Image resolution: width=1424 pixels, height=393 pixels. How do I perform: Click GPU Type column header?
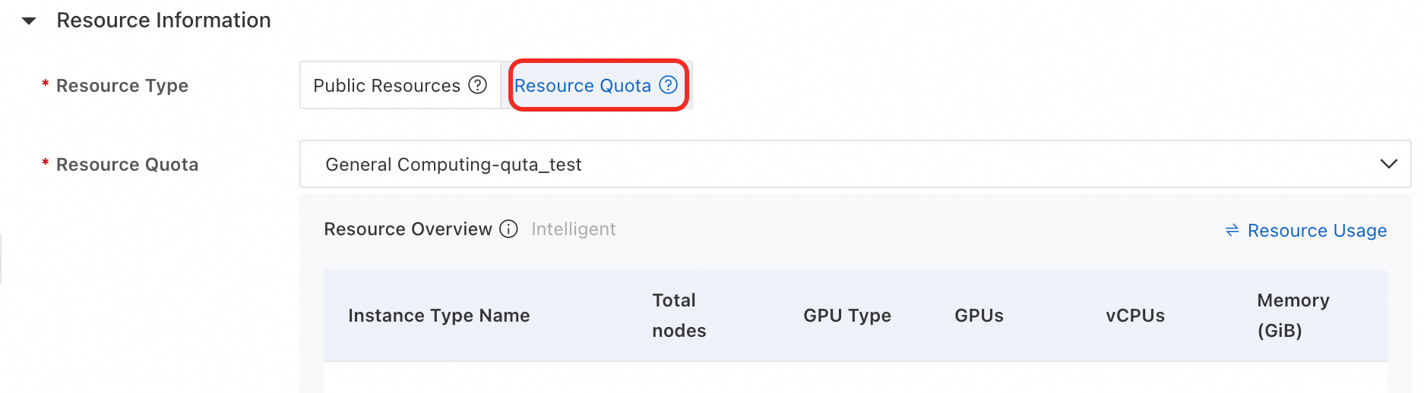point(846,316)
